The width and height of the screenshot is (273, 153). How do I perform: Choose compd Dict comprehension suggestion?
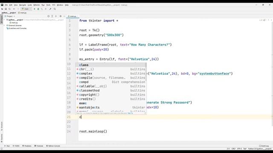111,82
